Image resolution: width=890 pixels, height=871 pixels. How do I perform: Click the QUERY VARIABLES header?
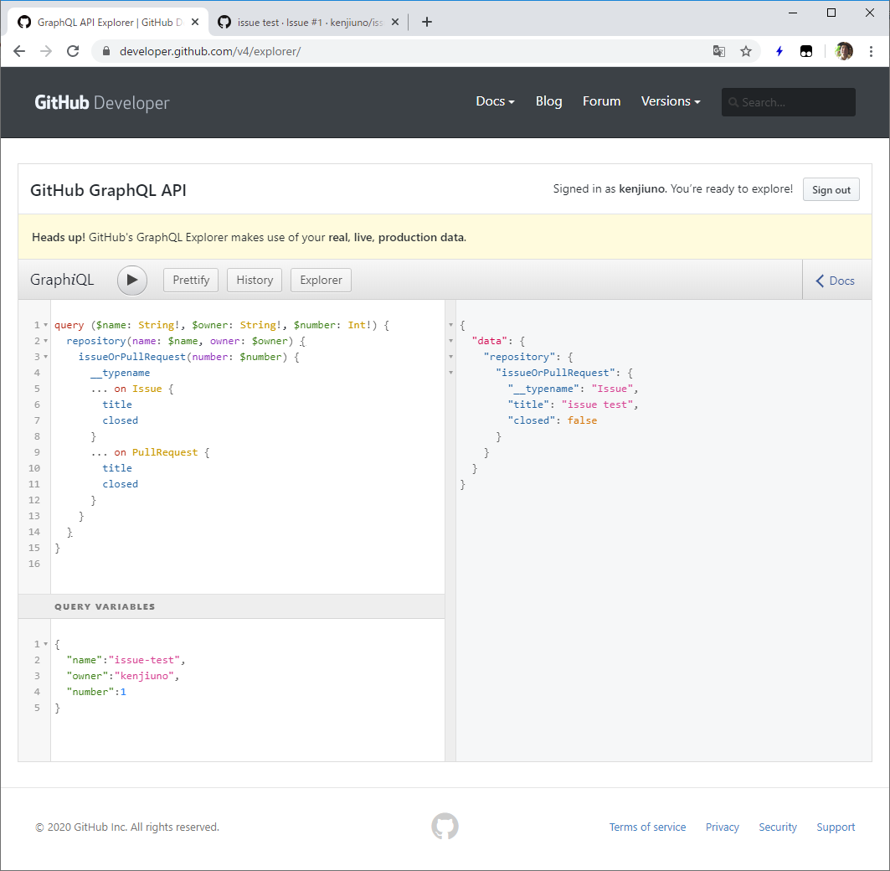click(x=231, y=606)
